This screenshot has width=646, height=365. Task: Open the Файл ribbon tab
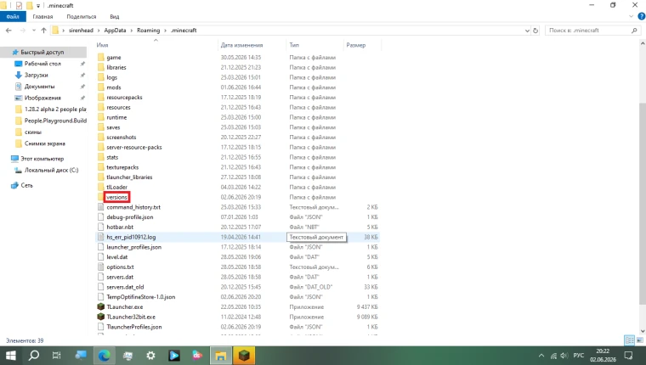13,16
